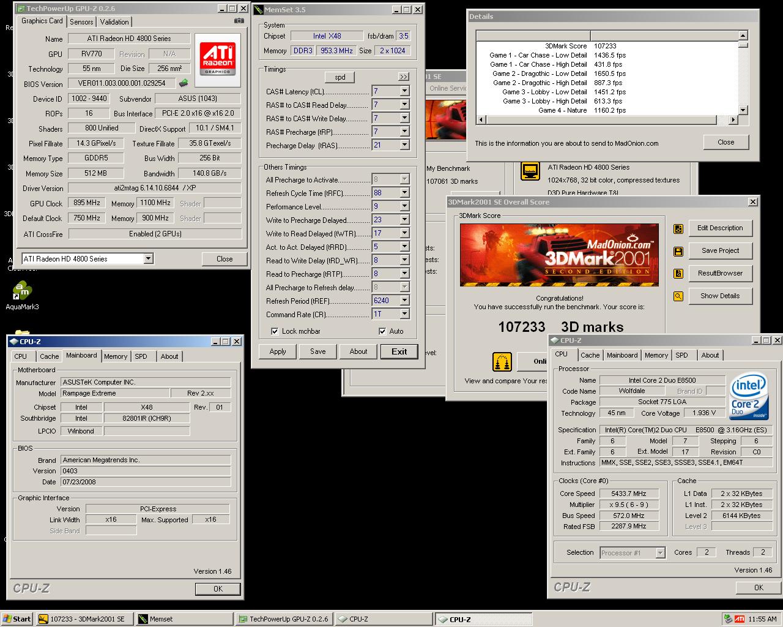783x627 pixels.
Task: Switch to the Validation tab in GPU-Z
Action: coord(114,22)
